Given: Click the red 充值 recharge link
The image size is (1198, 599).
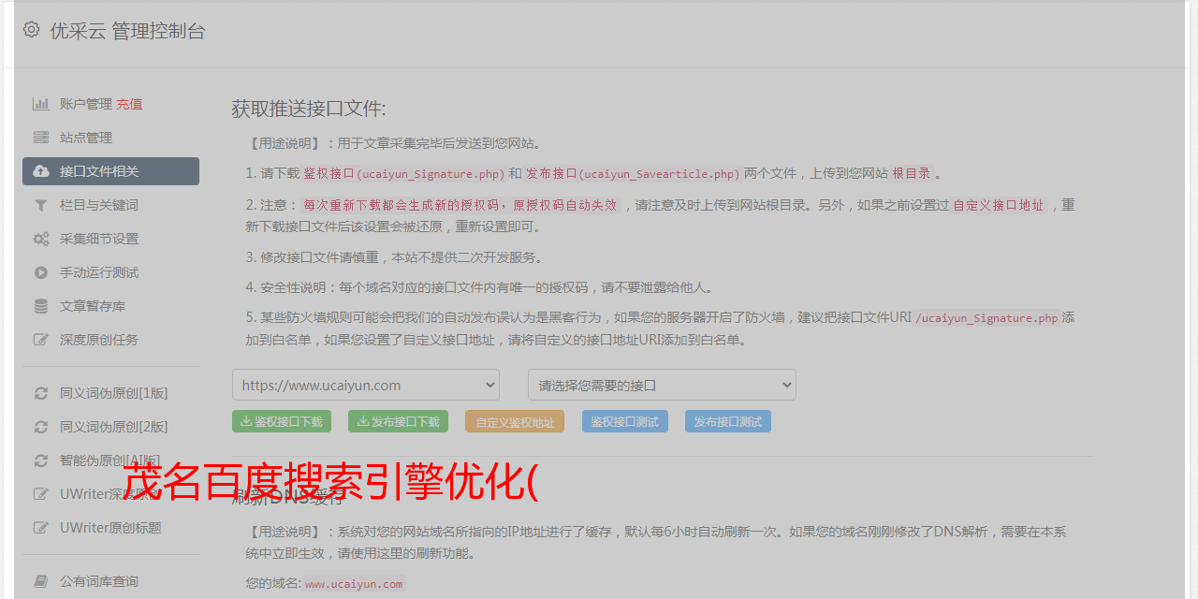Looking at the screenshot, I should tap(129, 104).
